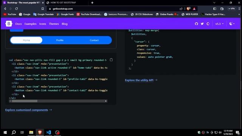The height and width of the screenshot is (136, 242).
Task: Open the Brave wallet icon
Action: click(x=222, y=9)
